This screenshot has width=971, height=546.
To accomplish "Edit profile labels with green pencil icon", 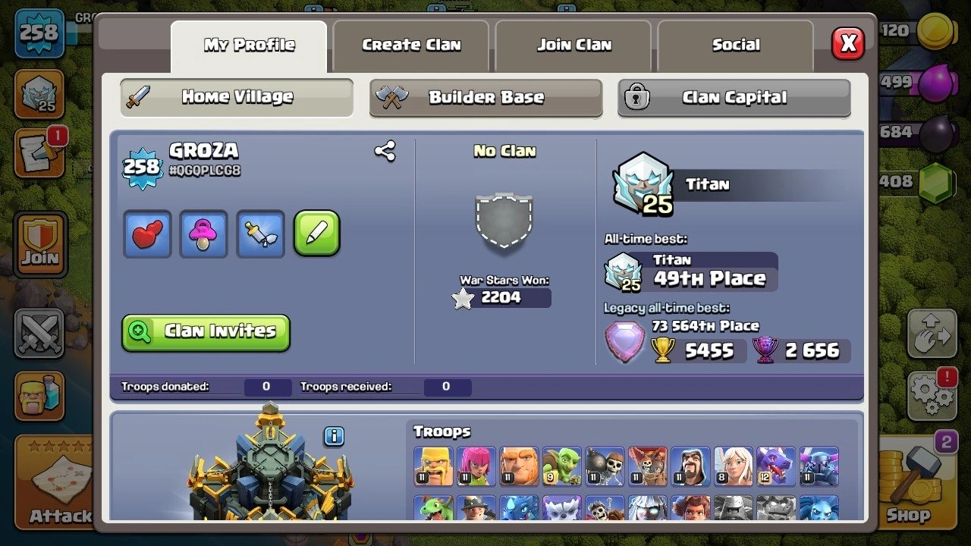I will [317, 234].
